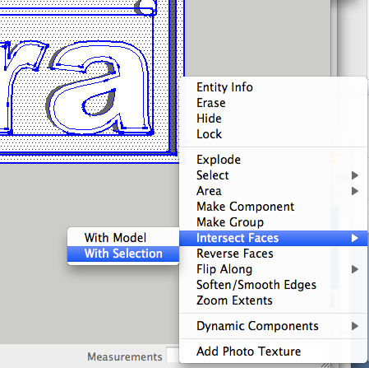Expand Dynamic Components submenu

273,326
